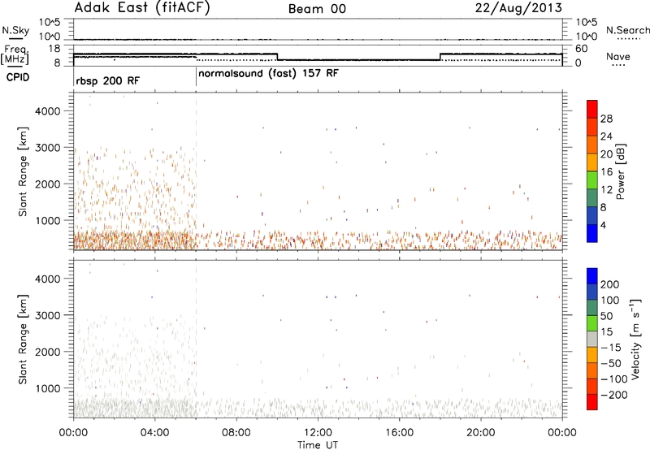The image size is (650, 450).
Task: Click the '60' Nave axis value
Action: pos(582,49)
